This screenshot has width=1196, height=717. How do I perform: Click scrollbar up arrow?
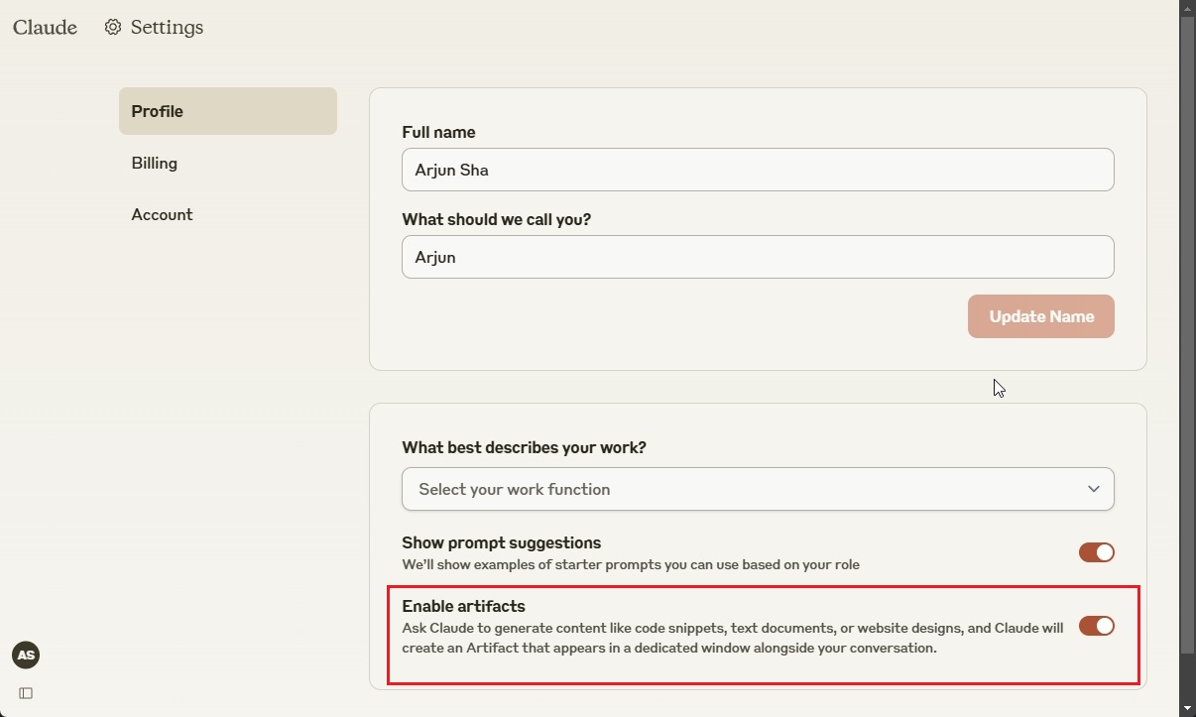(1187, 8)
